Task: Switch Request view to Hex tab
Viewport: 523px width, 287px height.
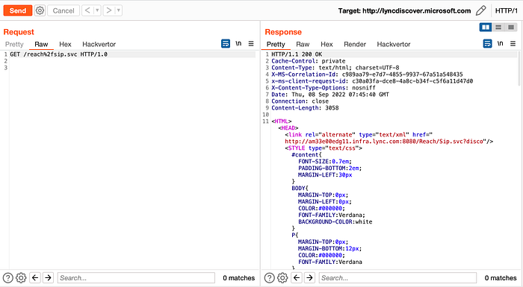Action: point(65,44)
